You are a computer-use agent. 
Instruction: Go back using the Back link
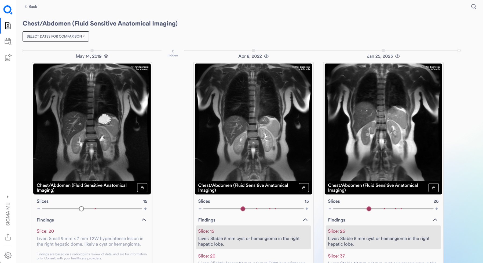coord(31,6)
